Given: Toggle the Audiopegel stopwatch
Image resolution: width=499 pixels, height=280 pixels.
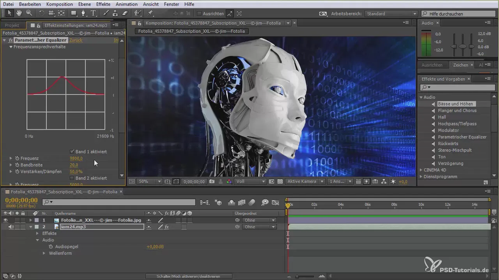Looking at the screenshot, I should coord(51,247).
